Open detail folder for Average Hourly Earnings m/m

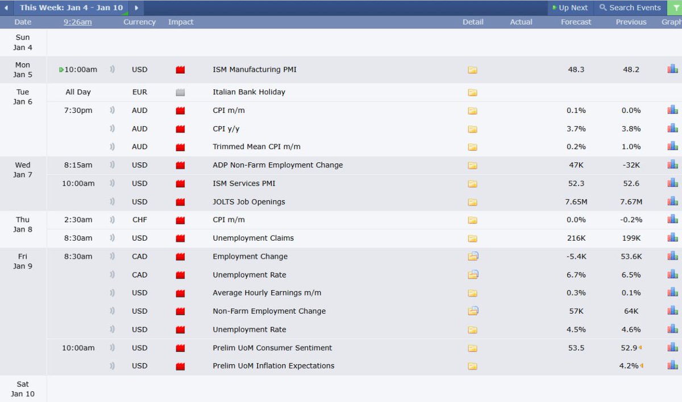tap(472, 294)
